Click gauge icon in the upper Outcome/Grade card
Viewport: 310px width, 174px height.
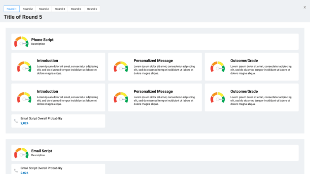coord(218,67)
